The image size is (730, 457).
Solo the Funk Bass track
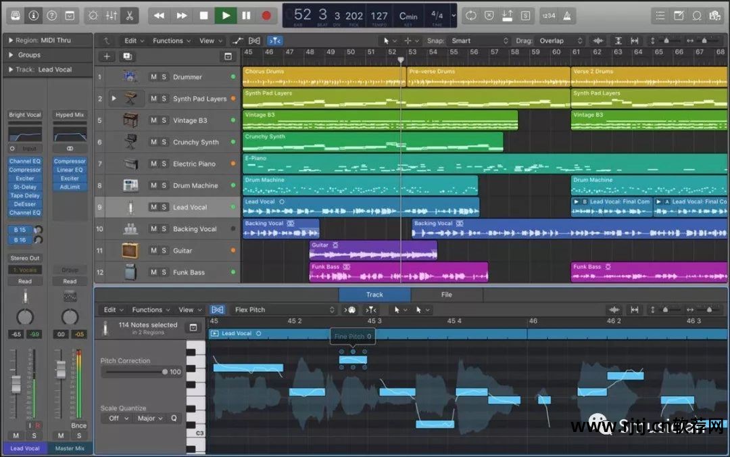(164, 272)
